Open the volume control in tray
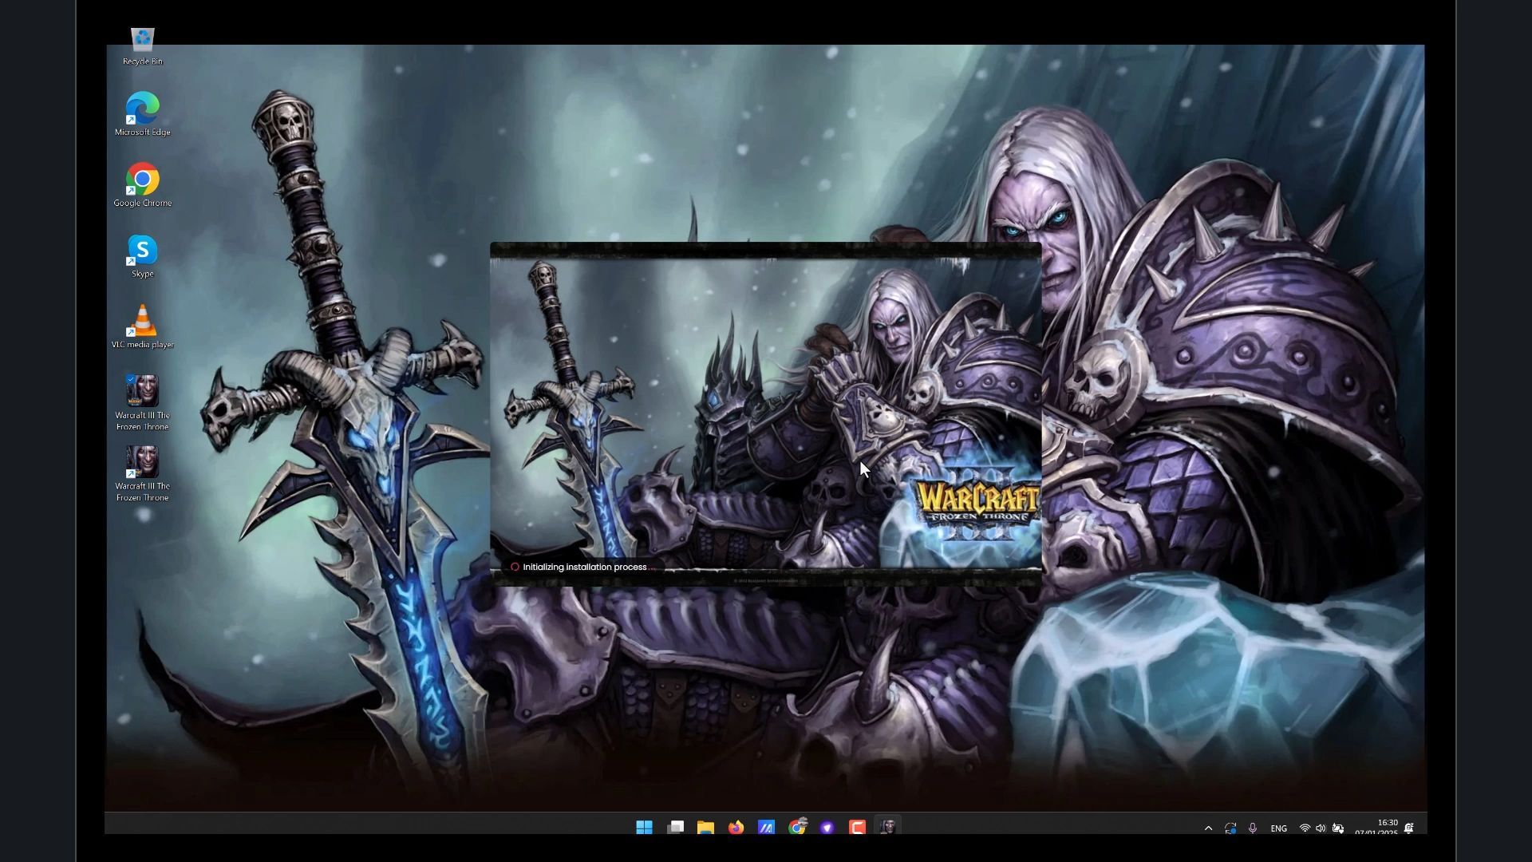This screenshot has width=1532, height=862. [x=1321, y=828]
